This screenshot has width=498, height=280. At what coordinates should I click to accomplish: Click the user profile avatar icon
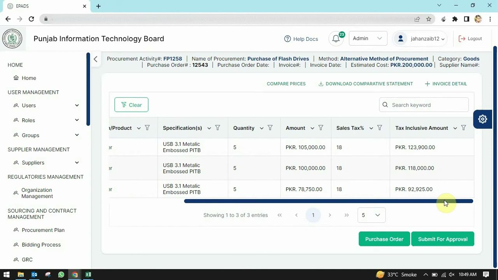tap(400, 38)
